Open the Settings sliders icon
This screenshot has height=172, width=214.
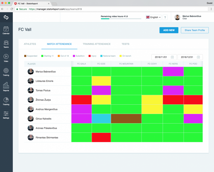[6, 115]
